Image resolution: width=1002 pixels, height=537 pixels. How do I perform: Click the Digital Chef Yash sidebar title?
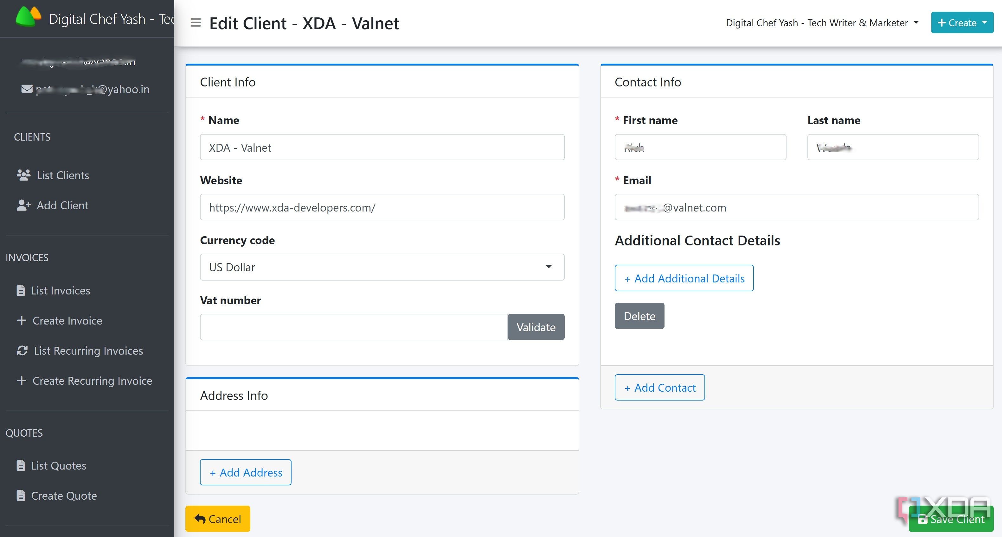pos(111,19)
